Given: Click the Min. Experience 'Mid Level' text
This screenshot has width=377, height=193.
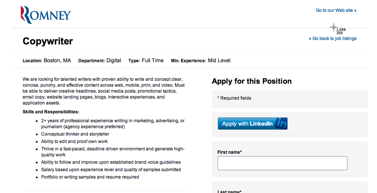Looking at the screenshot, I should pos(219,60).
